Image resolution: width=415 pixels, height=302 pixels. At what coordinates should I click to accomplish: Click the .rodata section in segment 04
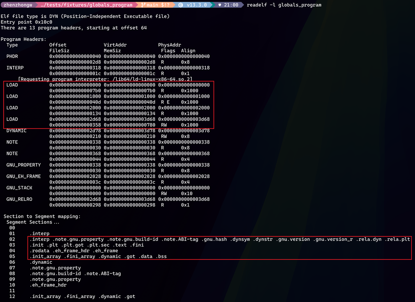tap(39, 251)
